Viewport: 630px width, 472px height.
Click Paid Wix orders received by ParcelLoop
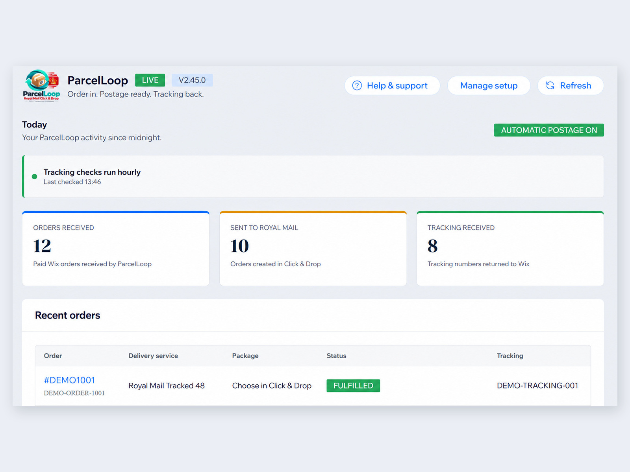(92, 264)
